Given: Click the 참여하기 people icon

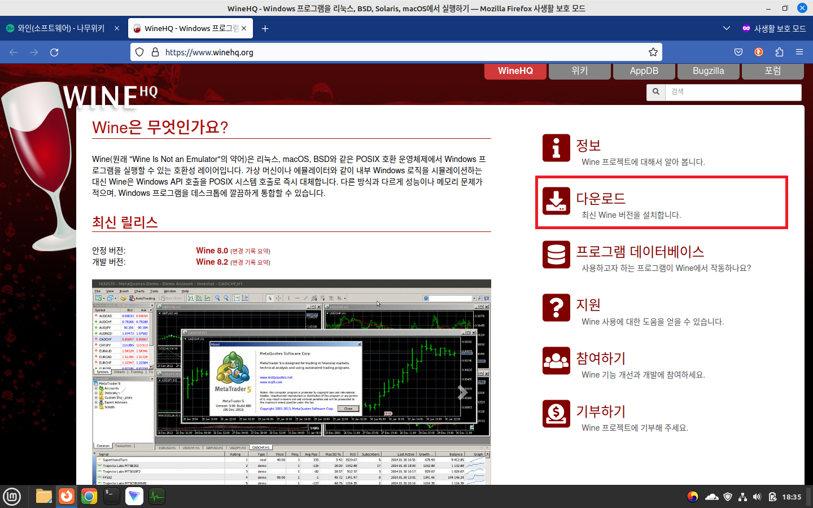Looking at the screenshot, I should coord(556,361).
